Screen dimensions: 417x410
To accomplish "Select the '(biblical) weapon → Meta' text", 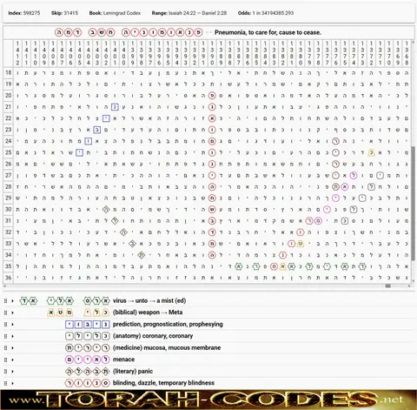I will coord(148,313).
